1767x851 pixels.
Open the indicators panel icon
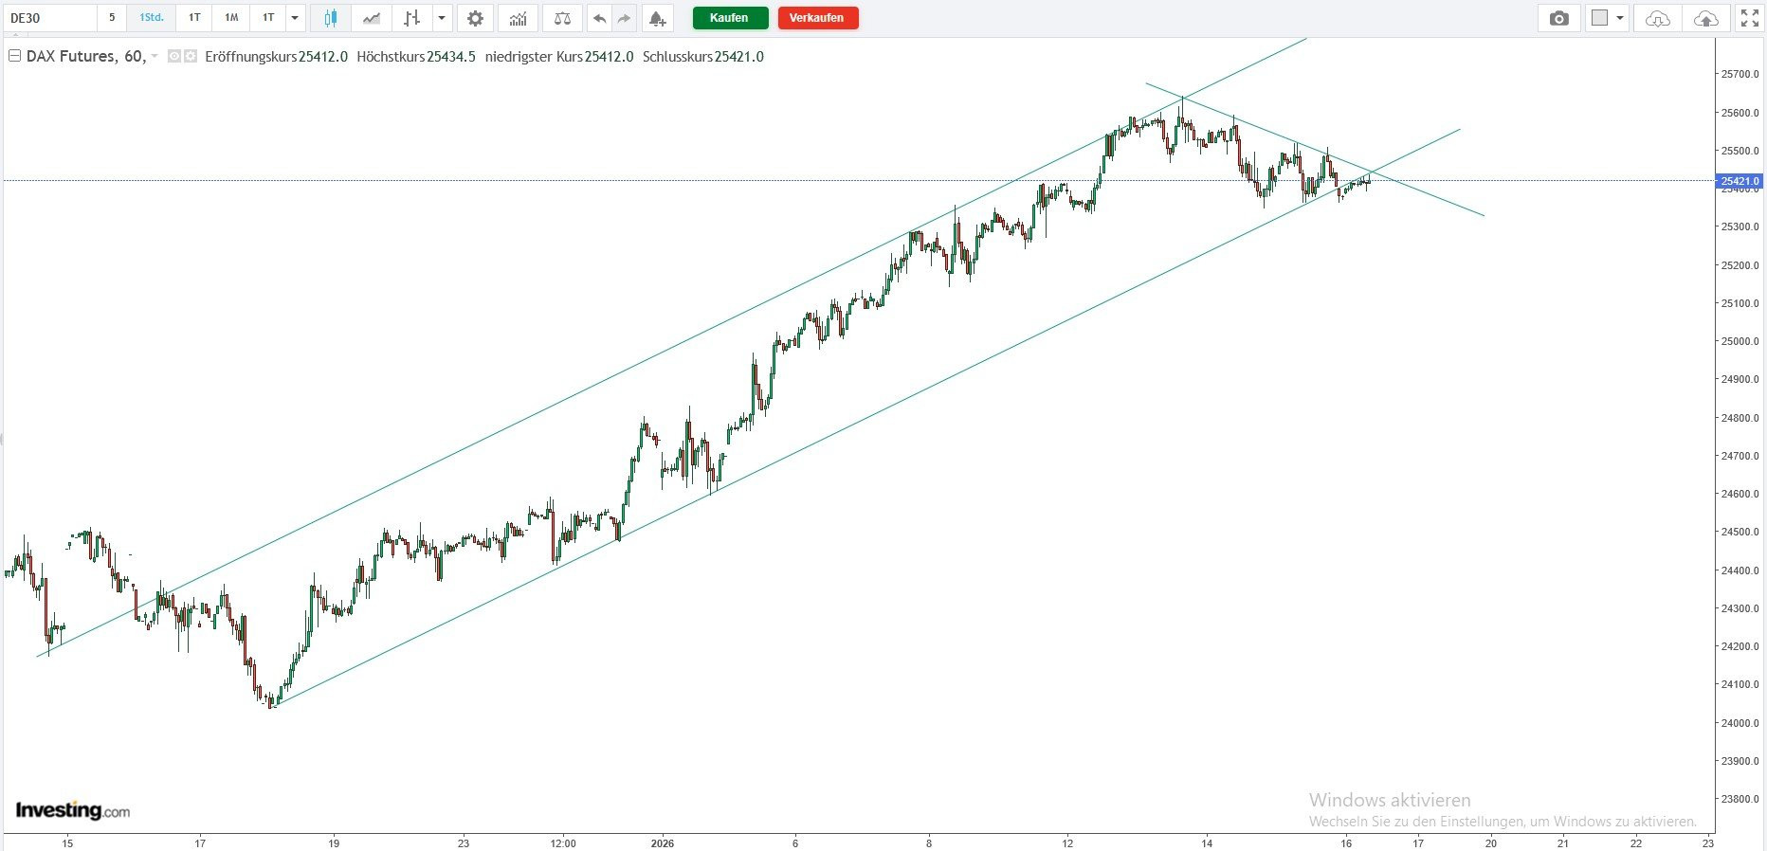point(518,18)
